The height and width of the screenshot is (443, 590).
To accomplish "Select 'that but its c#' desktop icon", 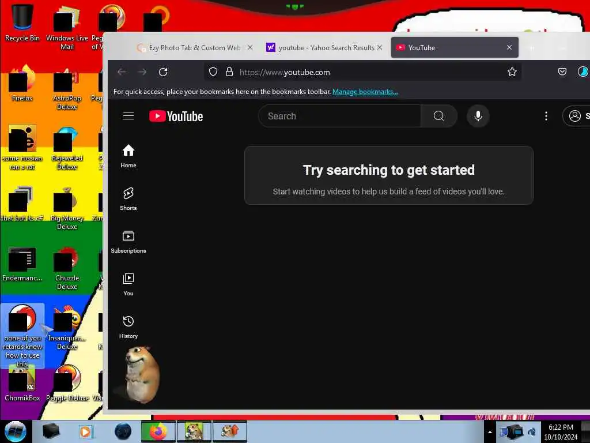I will (22, 204).
